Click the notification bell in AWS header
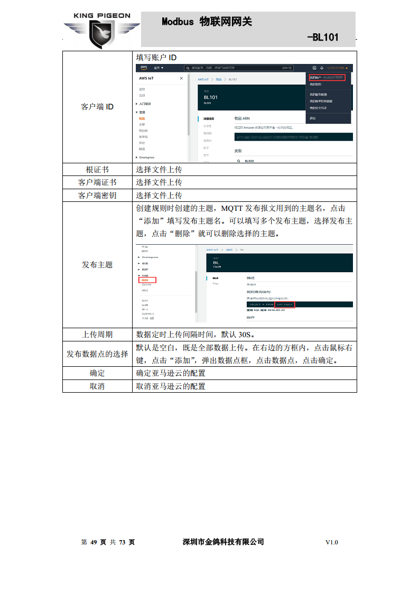This screenshot has height=593, width=419. pyautogui.click(x=322, y=68)
